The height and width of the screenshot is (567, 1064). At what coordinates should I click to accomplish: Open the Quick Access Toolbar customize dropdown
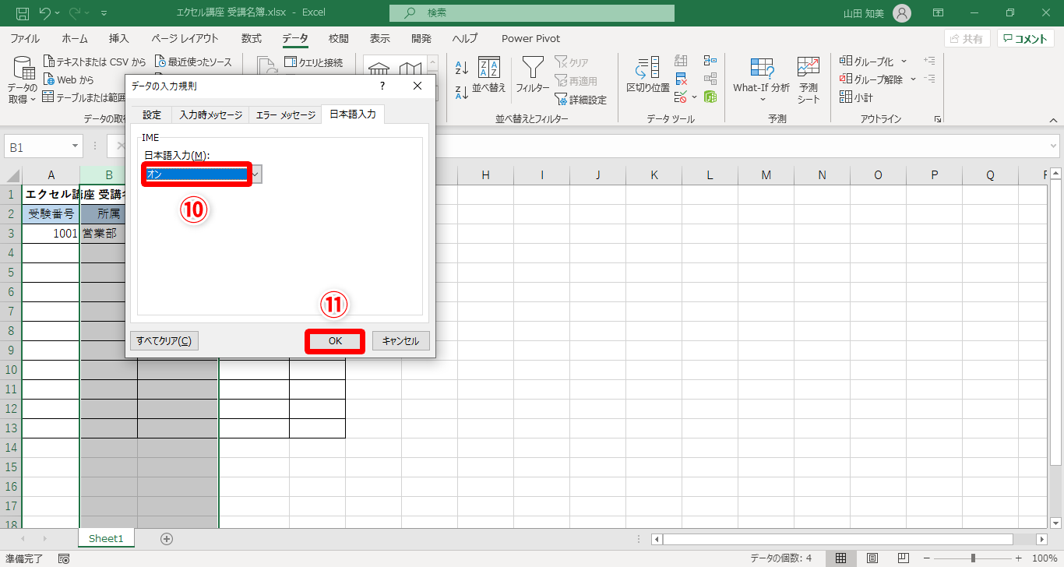(104, 13)
